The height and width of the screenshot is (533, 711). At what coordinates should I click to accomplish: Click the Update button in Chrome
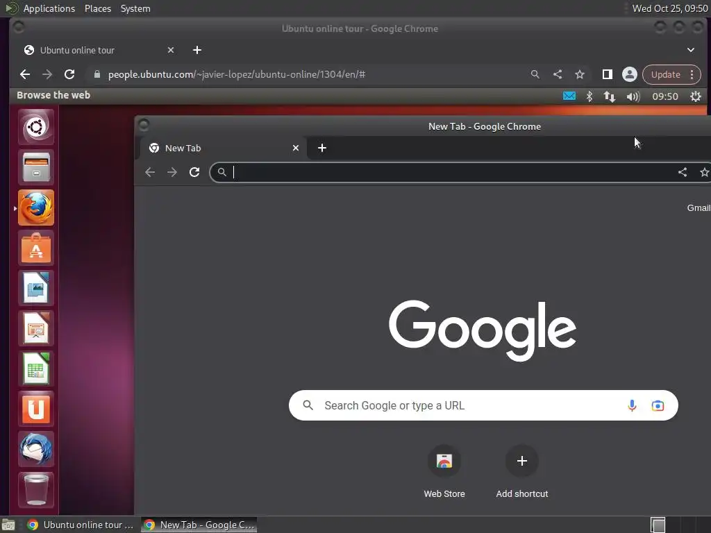tap(666, 74)
